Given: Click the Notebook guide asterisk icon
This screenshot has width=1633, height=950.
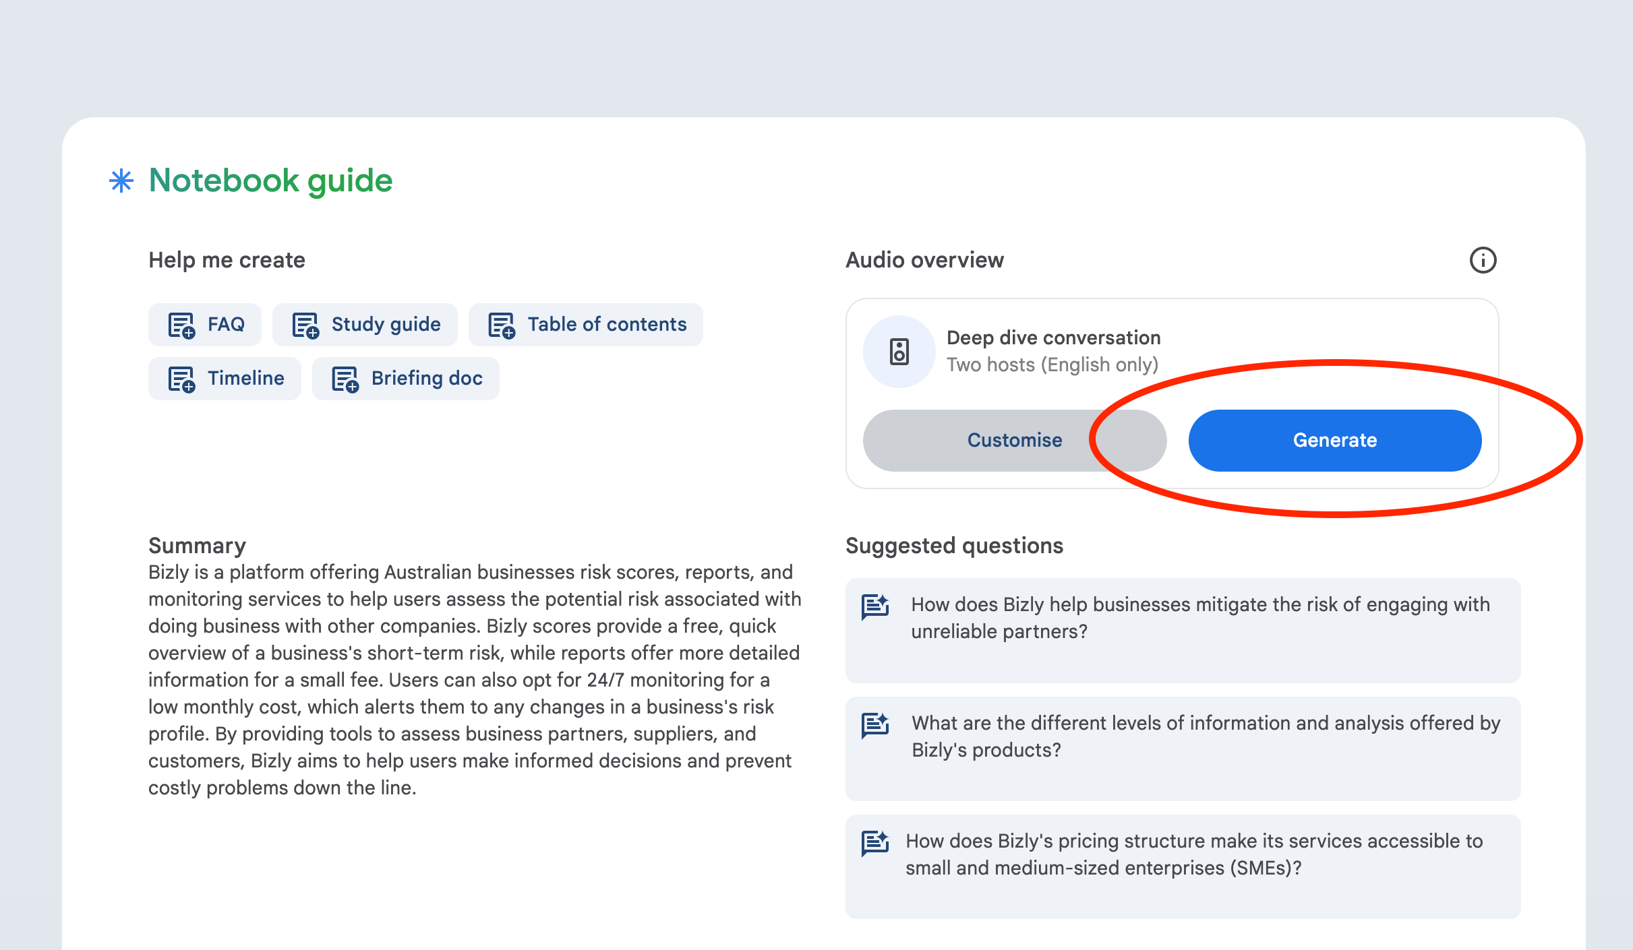Looking at the screenshot, I should [x=121, y=181].
